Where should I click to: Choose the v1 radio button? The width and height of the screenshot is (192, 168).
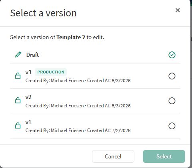click(x=172, y=126)
